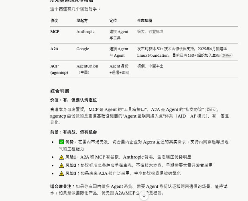The width and height of the screenshot is (248, 201).
Task: Click the "风险1" bold label
Action: click(71, 157)
